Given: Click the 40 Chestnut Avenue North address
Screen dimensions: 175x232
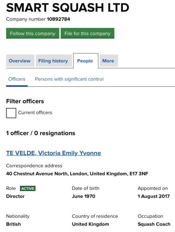Looking at the screenshot, I should point(77,174).
